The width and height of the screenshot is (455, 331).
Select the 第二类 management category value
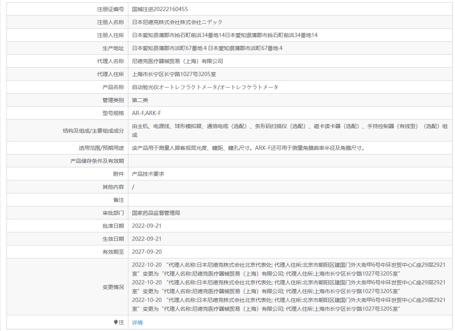click(140, 100)
